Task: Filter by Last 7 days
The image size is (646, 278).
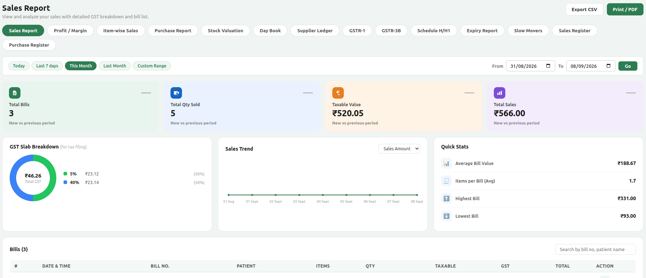Action: tap(47, 66)
